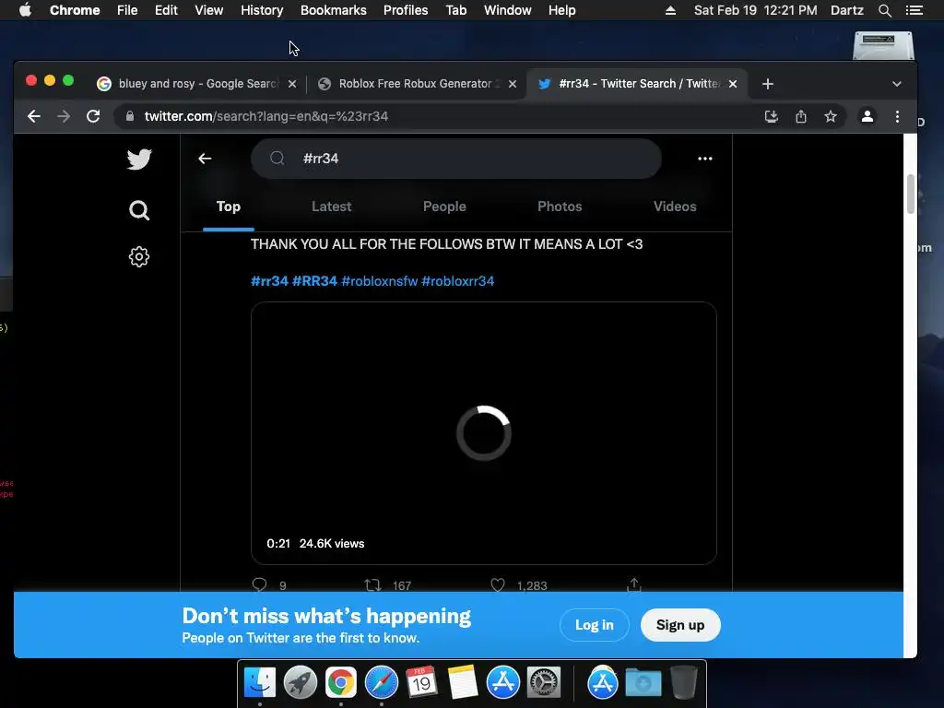
Task: Open the Profiles menu in the menu bar
Action: pos(406,10)
